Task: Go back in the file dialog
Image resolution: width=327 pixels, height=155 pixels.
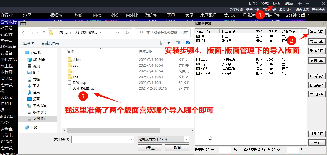Action: pyautogui.click(x=24, y=33)
